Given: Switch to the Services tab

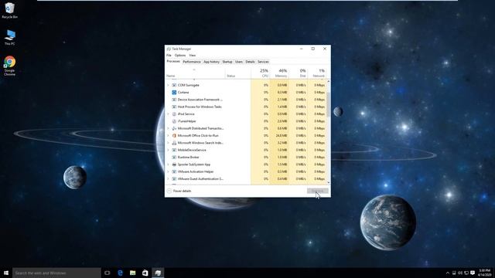Looking at the screenshot, I should tap(263, 62).
